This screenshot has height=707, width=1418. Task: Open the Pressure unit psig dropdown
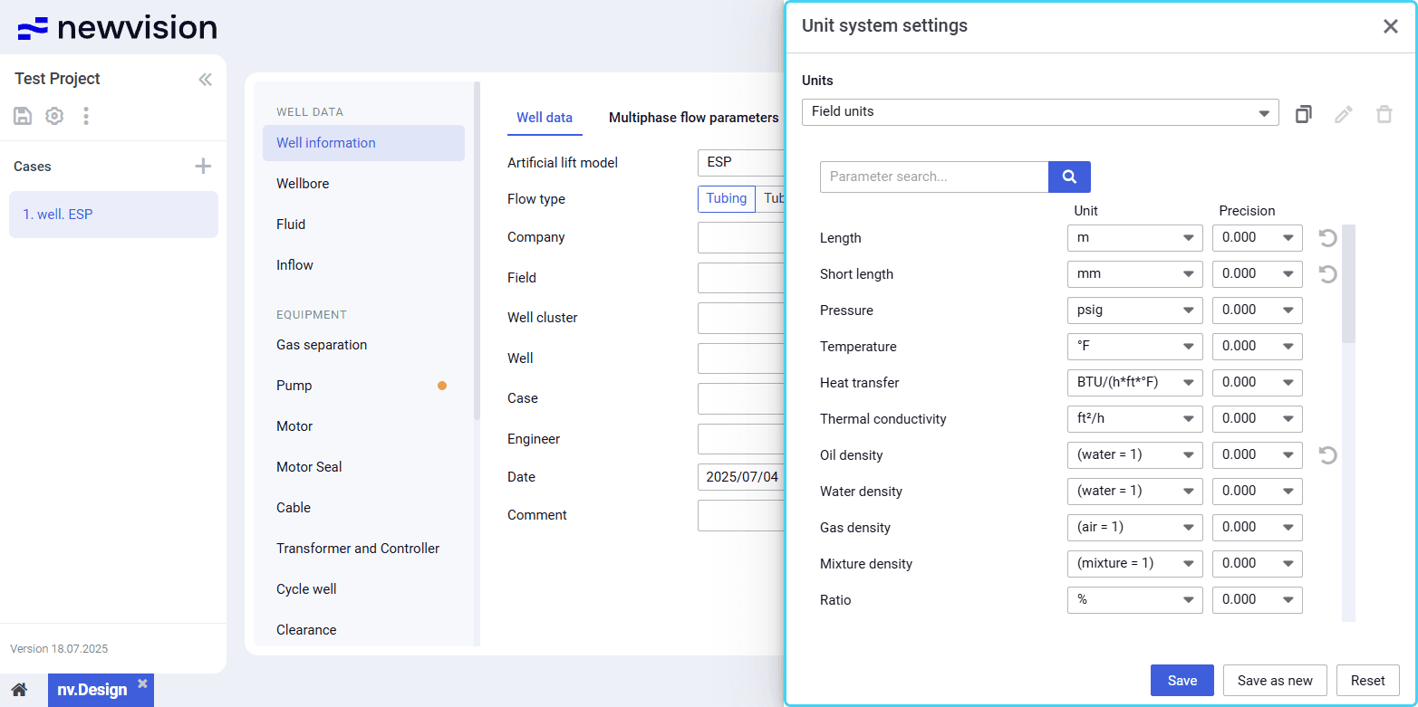pos(1134,311)
